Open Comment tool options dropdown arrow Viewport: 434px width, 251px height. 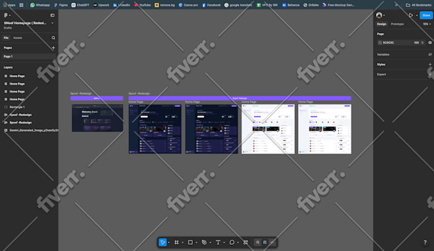point(238,243)
